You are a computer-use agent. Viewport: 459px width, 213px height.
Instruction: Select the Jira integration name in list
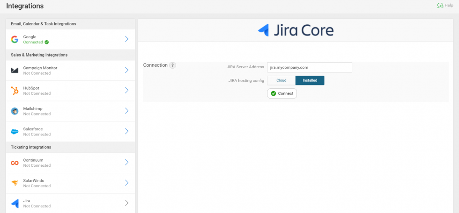coord(26,201)
